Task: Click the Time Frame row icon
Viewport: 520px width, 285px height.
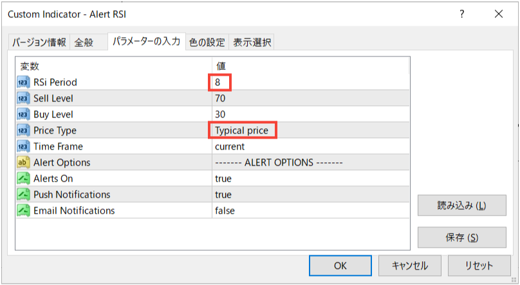Action: click(23, 146)
